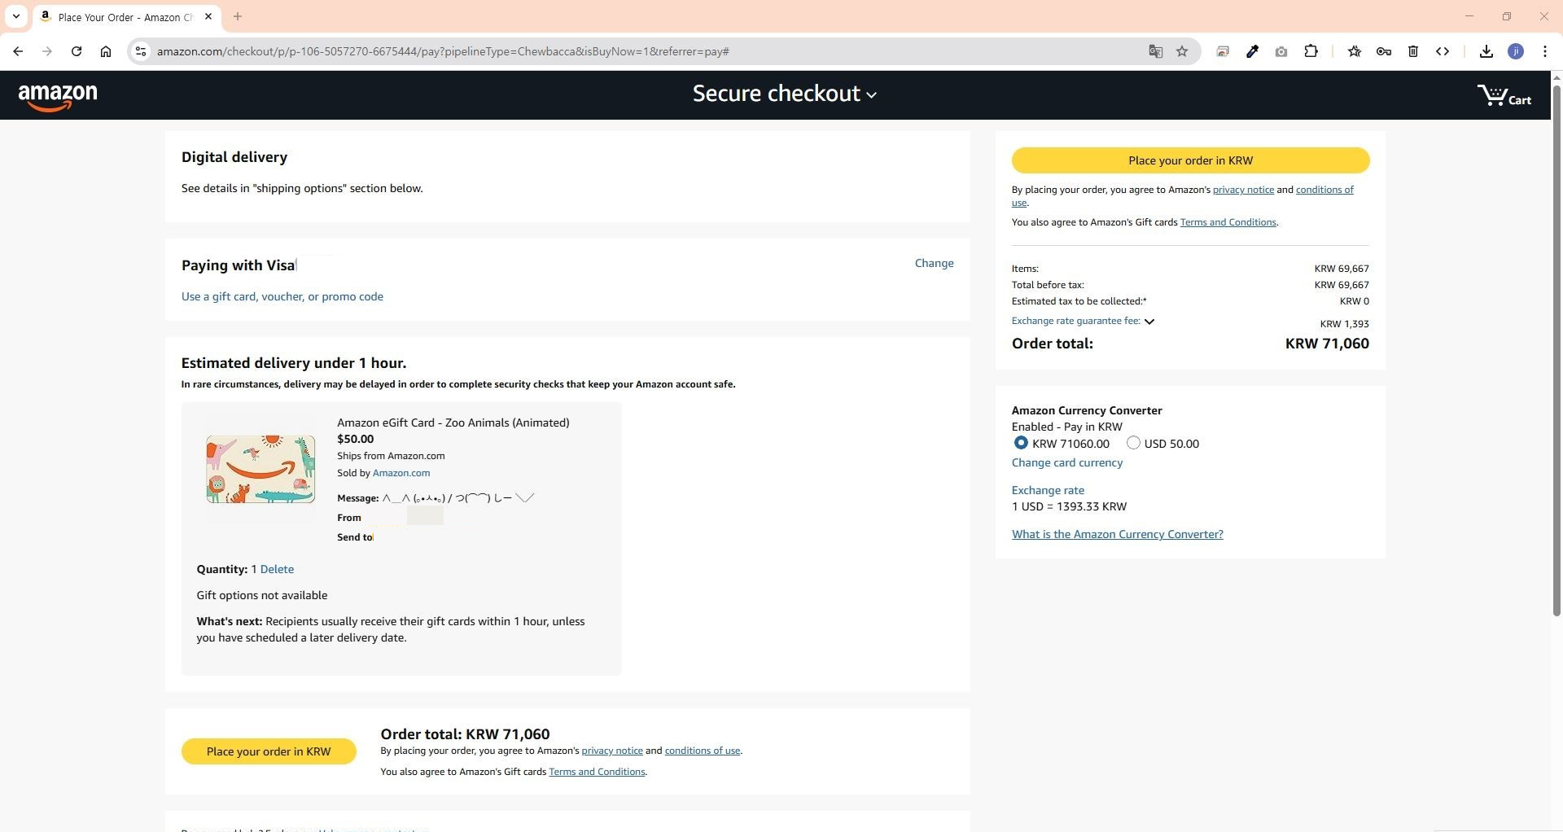
Task: Click Change payment method link
Action: [x=934, y=263]
